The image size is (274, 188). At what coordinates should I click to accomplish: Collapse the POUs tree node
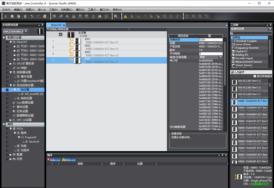coord(10,129)
